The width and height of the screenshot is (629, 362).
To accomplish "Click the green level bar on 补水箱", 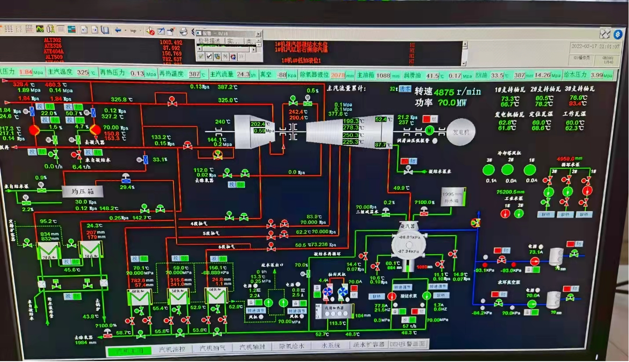I will click(464, 197).
